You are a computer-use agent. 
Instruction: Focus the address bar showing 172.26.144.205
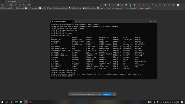click(x=60, y=5)
